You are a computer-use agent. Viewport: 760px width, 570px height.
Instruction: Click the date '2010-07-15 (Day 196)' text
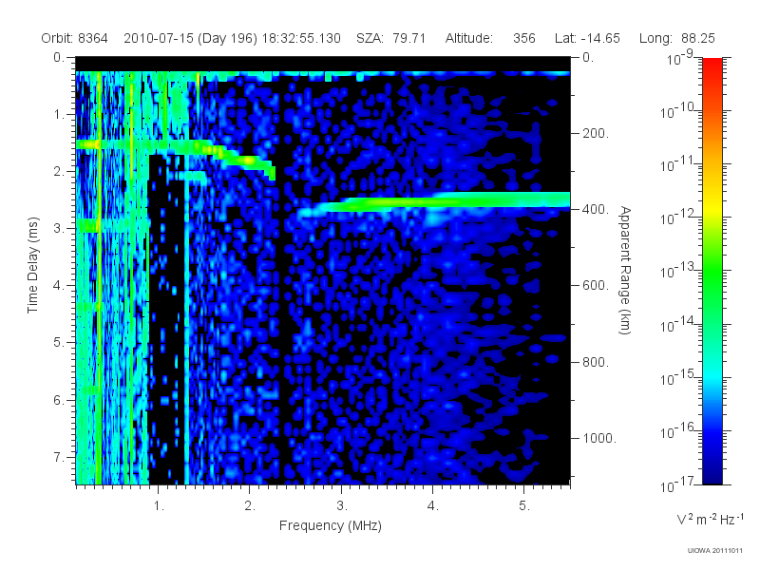point(191,38)
